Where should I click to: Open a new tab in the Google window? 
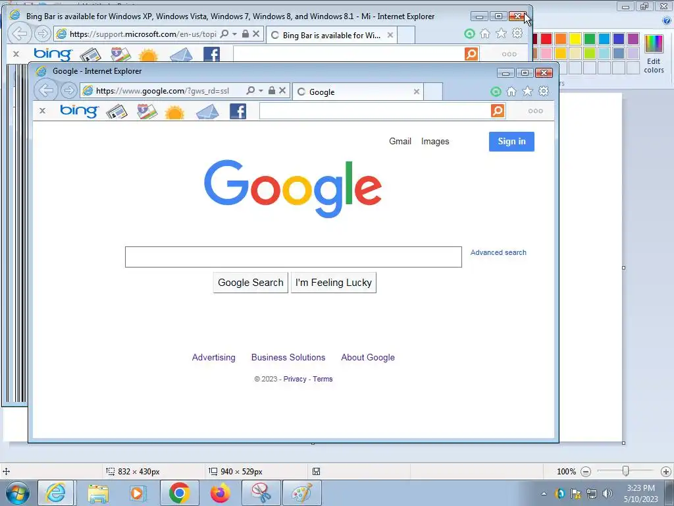point(433,92)
